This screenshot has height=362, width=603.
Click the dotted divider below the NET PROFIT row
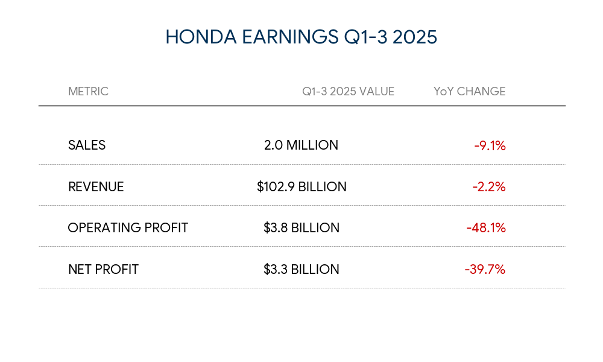pyautogui.click(x=301, y=288)
